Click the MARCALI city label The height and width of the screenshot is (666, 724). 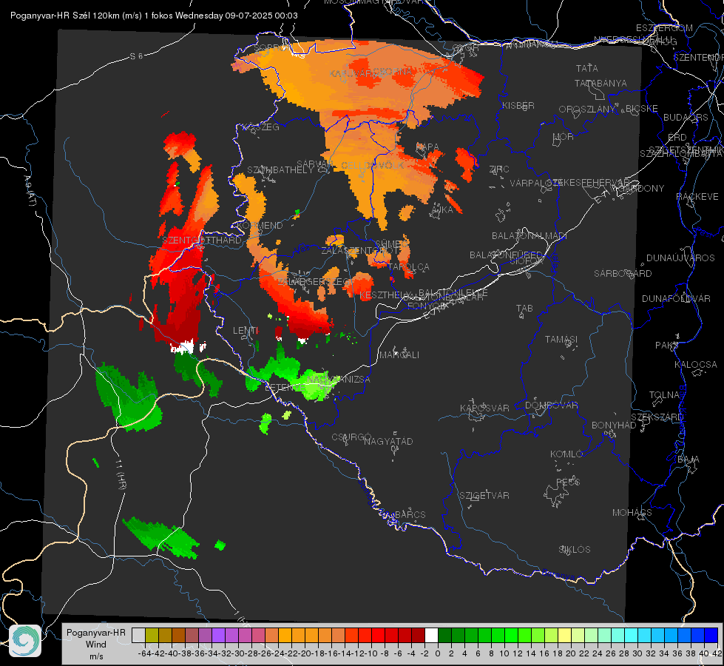pos(399,355)
